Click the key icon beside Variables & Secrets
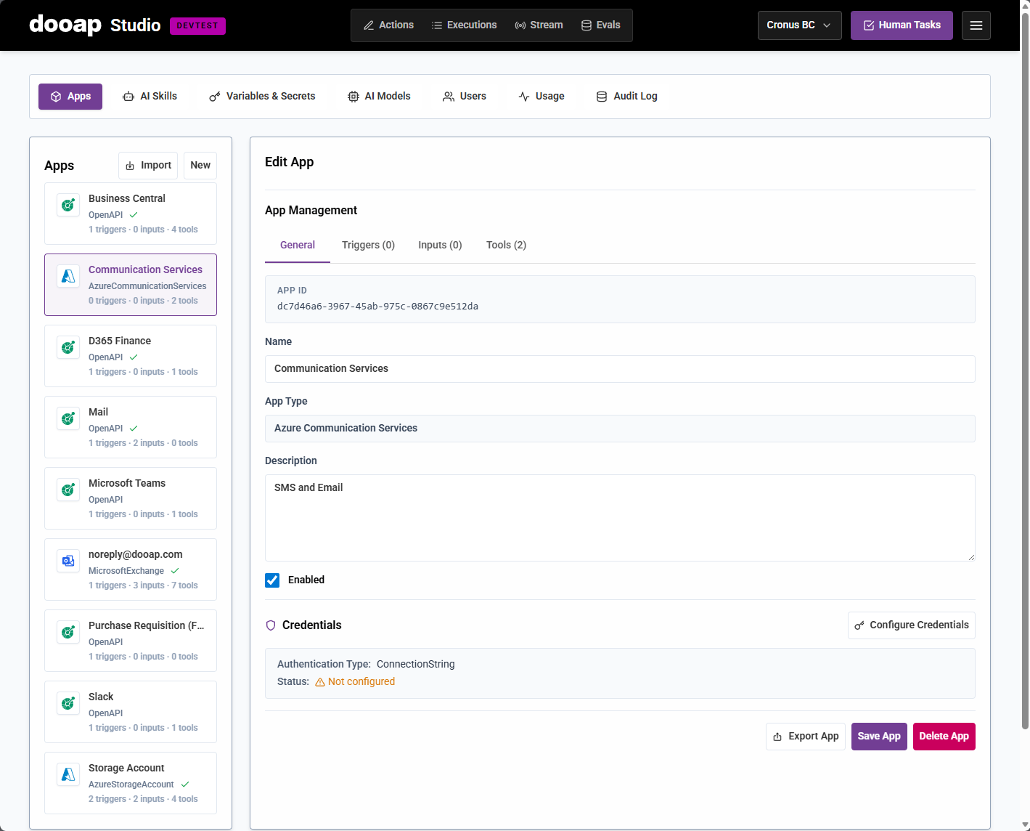The width and height of the screenshot is (1030, 831). (x=215, y=97)
